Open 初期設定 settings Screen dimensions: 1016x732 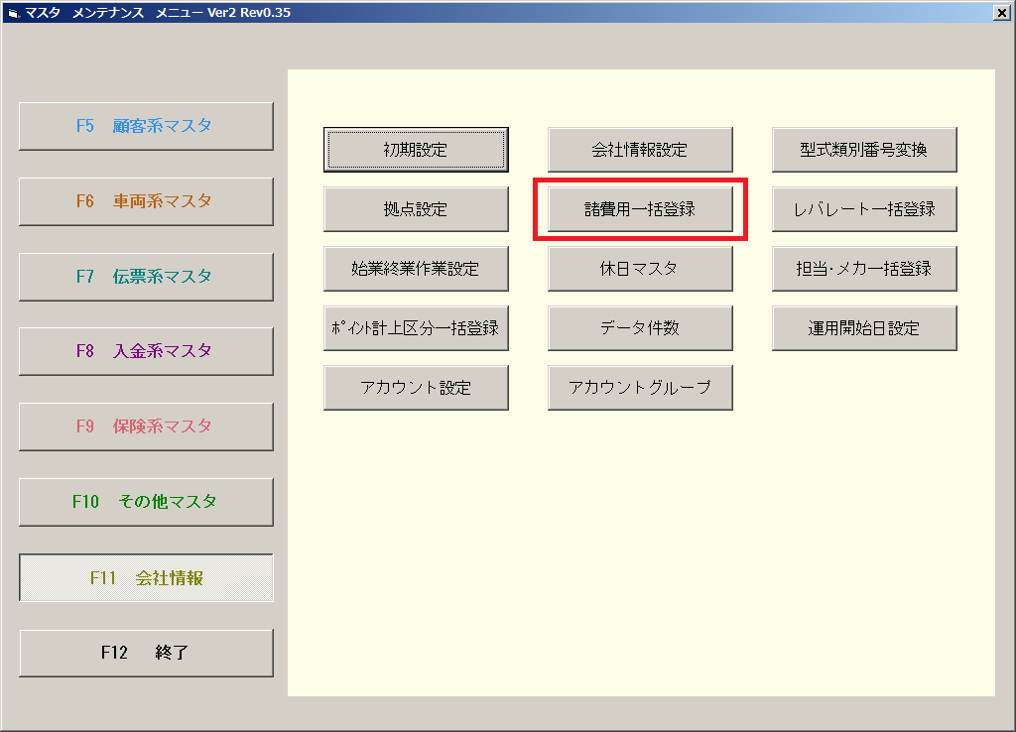tap(416, 150)
